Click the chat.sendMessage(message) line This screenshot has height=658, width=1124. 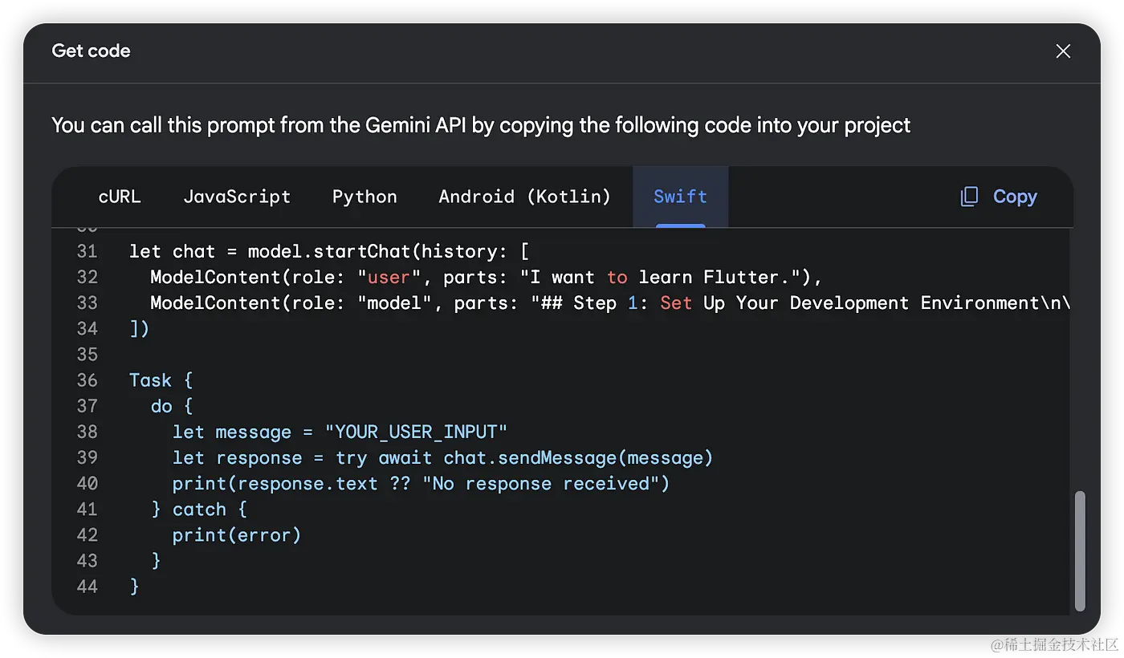pos(442,457)
